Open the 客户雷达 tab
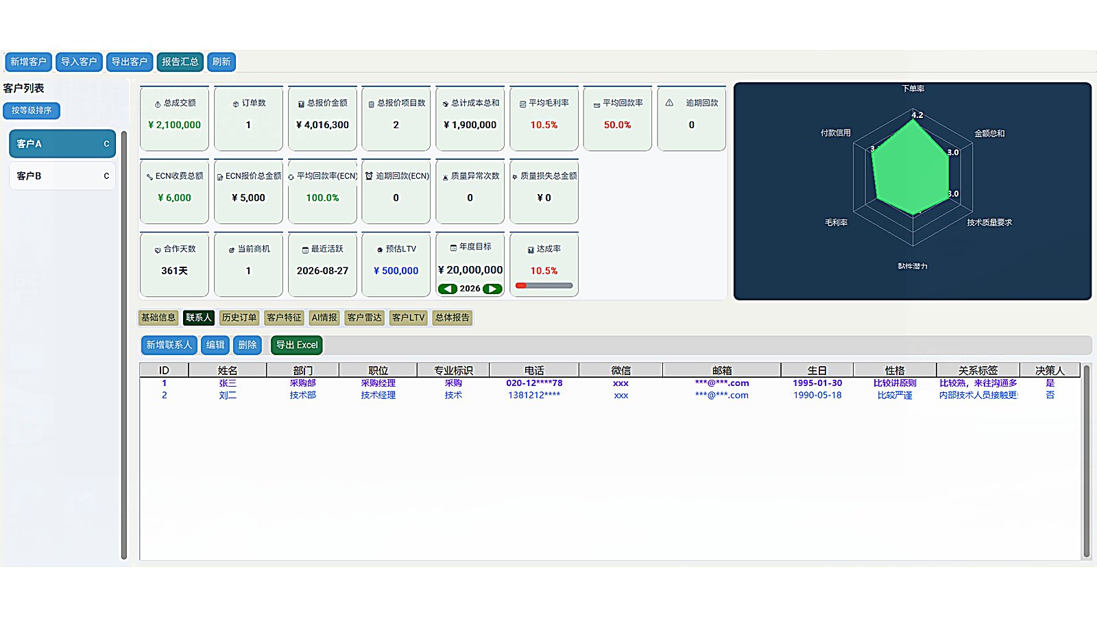 click(364, 317)
